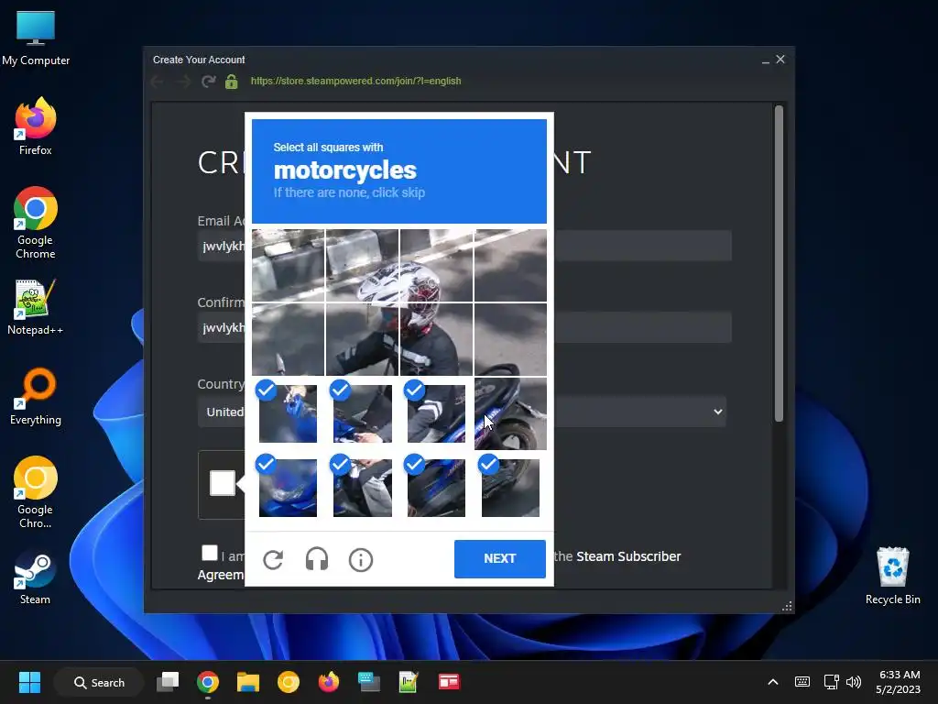Open the Everything search shortcut
The width and height of the screenshot is (938, 704).
pos(36,396)
